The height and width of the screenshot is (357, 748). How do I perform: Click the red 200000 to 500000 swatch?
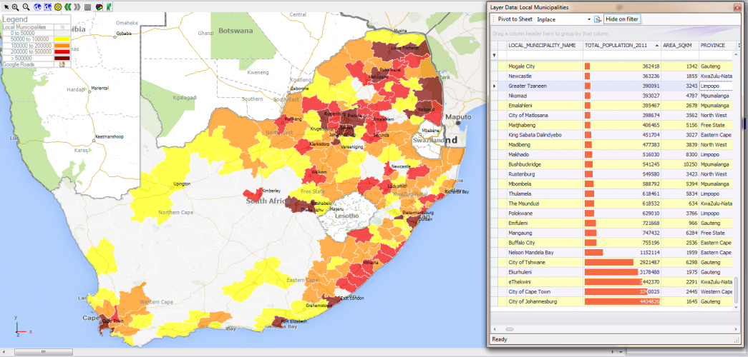[62, 52]
